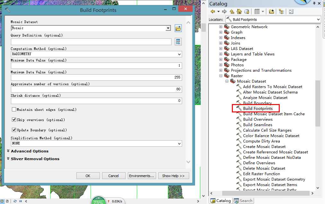Select Add Rasters To Mosaic Dataset tool
The height and width of the screenshot is (204, 325).
coord(273,86)
